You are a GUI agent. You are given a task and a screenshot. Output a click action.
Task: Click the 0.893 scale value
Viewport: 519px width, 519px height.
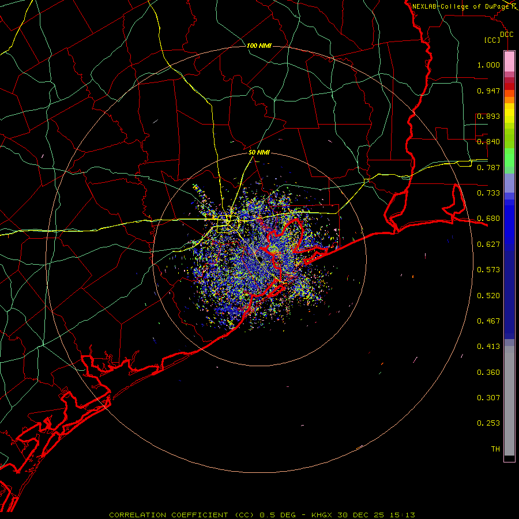pyautogui.click(x=488, y=116)
